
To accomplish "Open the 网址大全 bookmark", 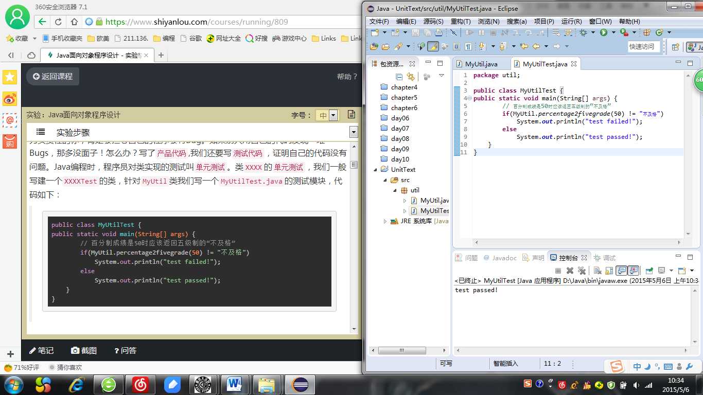I will pos(223,38).
